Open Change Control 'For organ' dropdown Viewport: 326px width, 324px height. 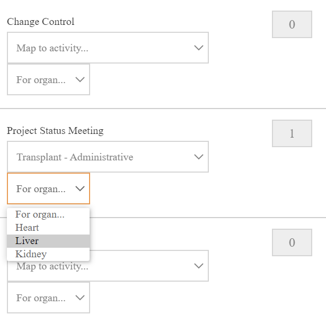click(48, 79)
